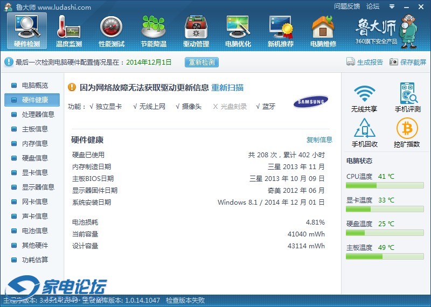Click the 复制信息 copy info link
The image size is (431, 307).
[x=319, y=139]
